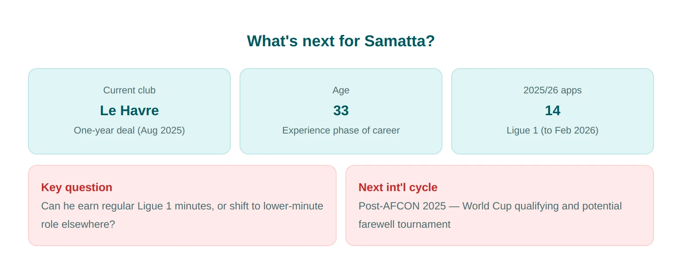The height and width of the screenshot is (274, 682).
Task: Click the "Current club" label
Action: click(x=129, y=90)
